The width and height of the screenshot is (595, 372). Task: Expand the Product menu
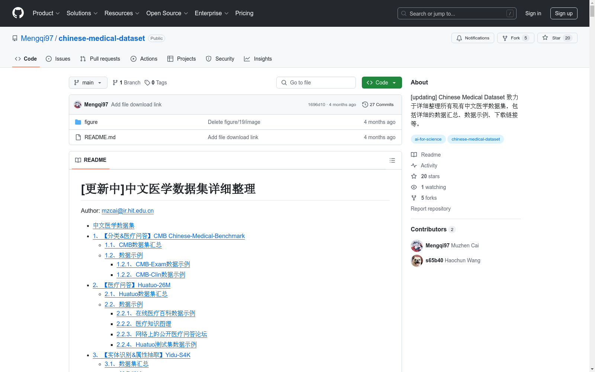(x=46, y=13)
